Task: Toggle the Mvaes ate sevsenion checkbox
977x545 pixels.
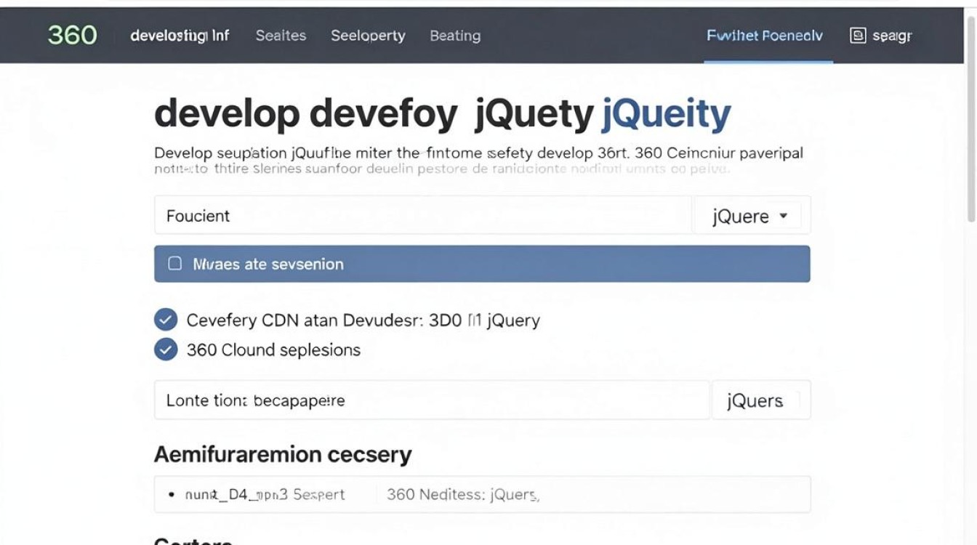Action: click(174, 264)
